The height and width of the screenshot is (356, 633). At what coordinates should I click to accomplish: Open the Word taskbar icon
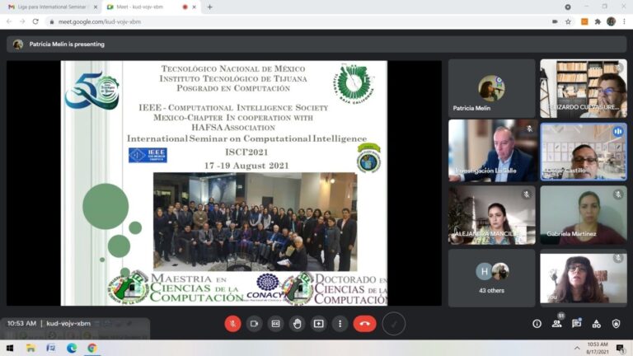click(51, 348)
